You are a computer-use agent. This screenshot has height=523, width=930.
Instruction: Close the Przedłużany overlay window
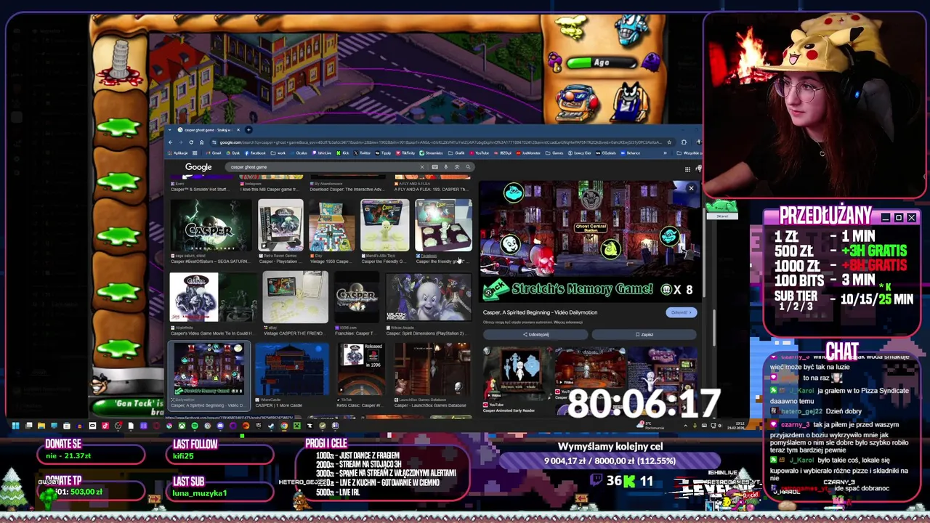click(x=911, y=218)
